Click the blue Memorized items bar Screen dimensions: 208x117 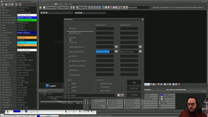tap(27, 18)
